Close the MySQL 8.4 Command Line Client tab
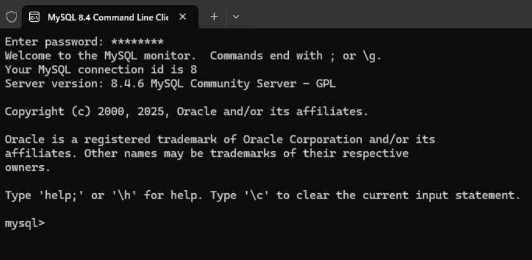 182,16
